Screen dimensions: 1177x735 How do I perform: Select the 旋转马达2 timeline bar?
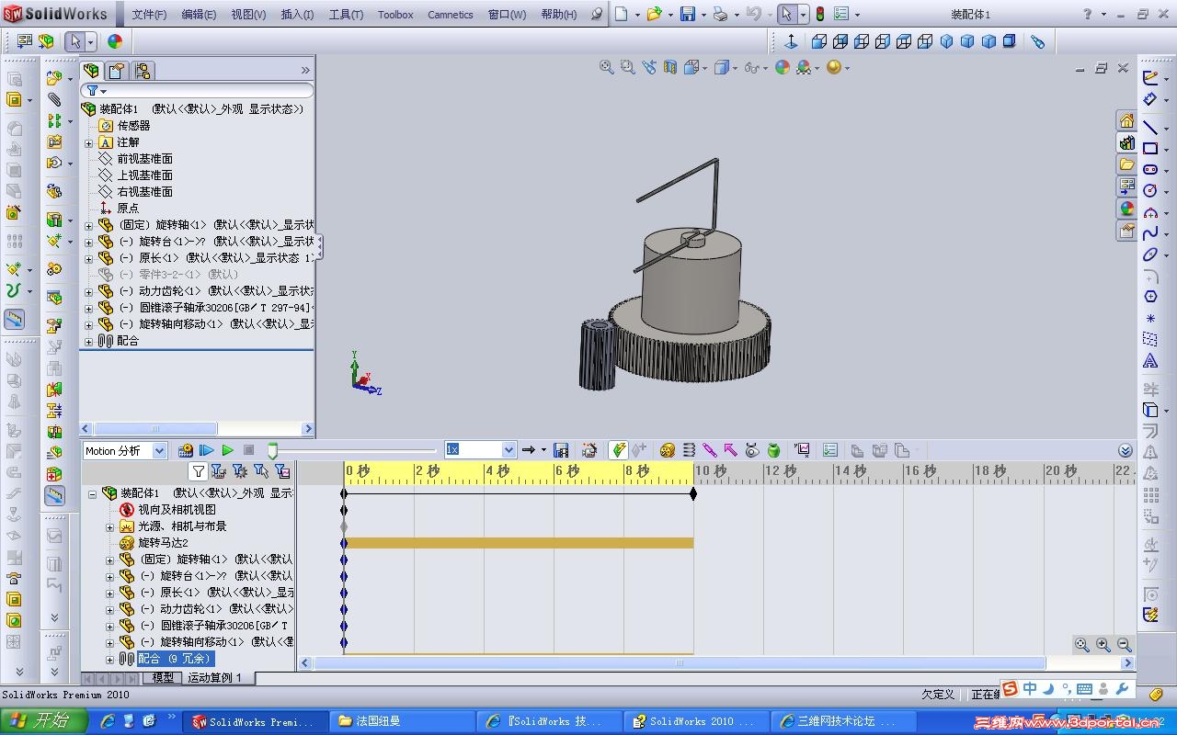click(x=519, y=543)
